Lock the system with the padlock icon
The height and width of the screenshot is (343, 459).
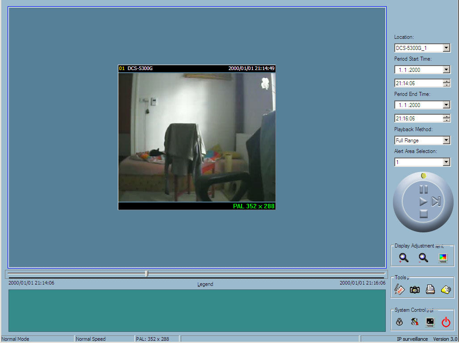coord(400,322)
